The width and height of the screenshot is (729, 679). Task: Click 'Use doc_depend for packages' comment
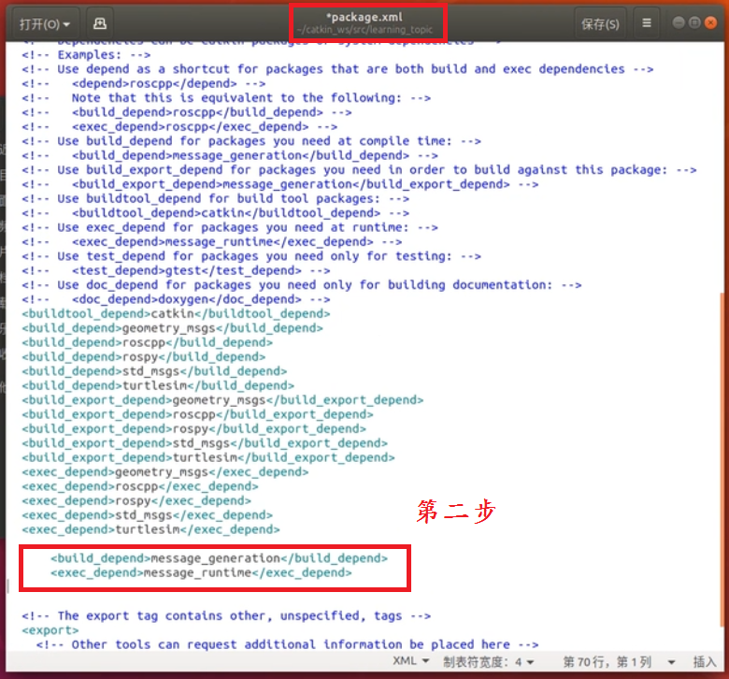(x=301, y=285)
